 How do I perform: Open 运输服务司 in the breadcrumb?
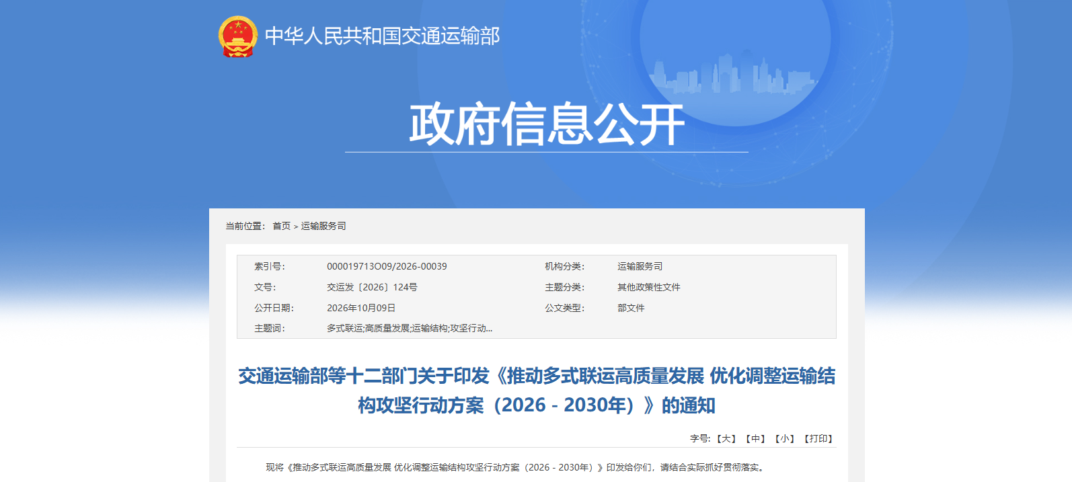(323, 226)
